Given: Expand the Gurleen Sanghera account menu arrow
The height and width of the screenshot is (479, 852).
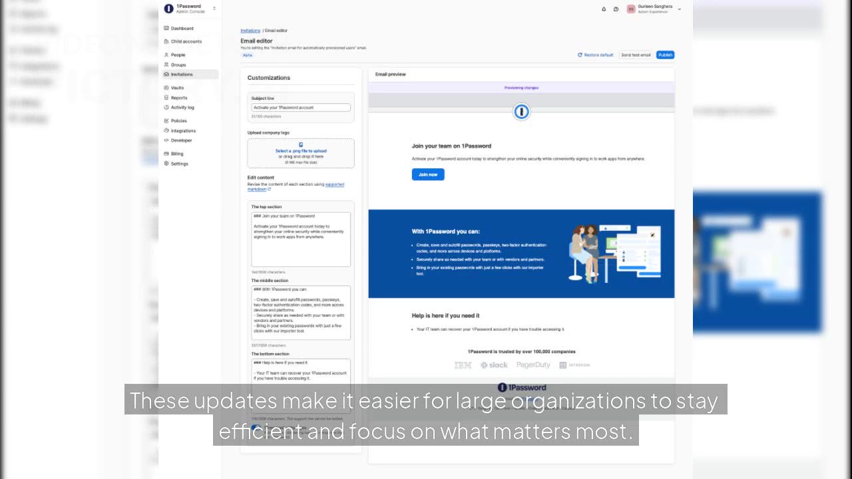Looking at the screenshot, I should pos(680,9).
